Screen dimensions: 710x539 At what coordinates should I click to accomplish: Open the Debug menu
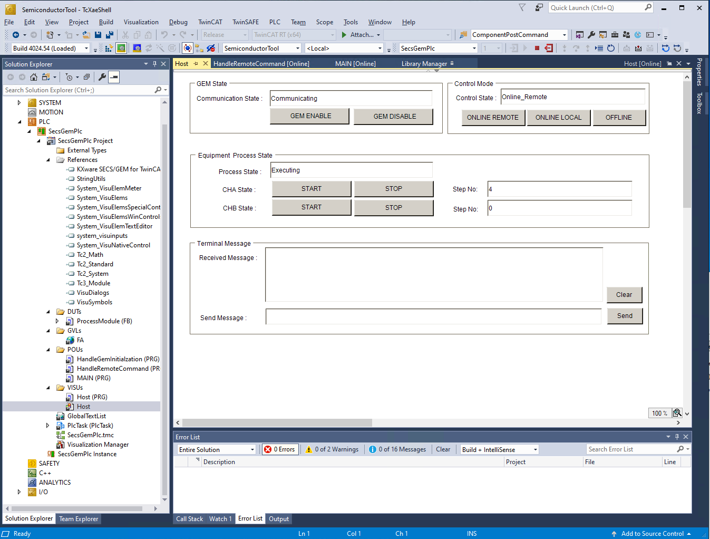178,22
